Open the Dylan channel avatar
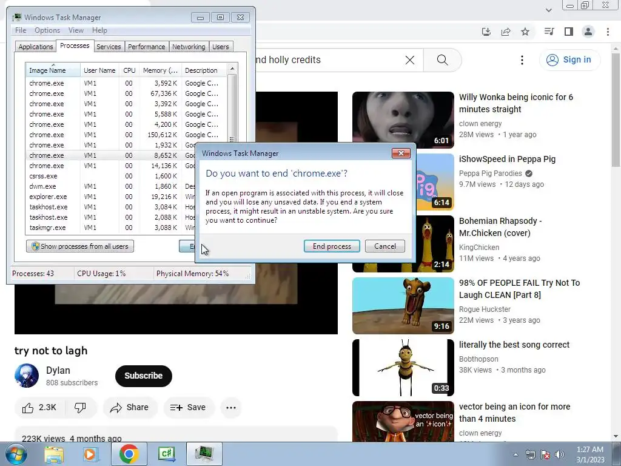The height and width of the screenshot is (466, 621). [27, 376]
